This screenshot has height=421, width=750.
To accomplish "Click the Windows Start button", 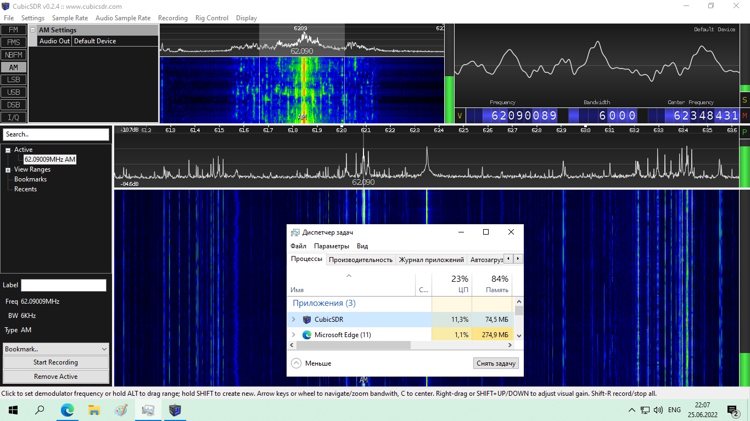I will pos(13,410).
